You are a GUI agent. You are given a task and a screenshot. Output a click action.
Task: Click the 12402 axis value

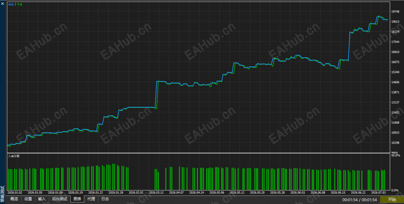coord(395,112)
